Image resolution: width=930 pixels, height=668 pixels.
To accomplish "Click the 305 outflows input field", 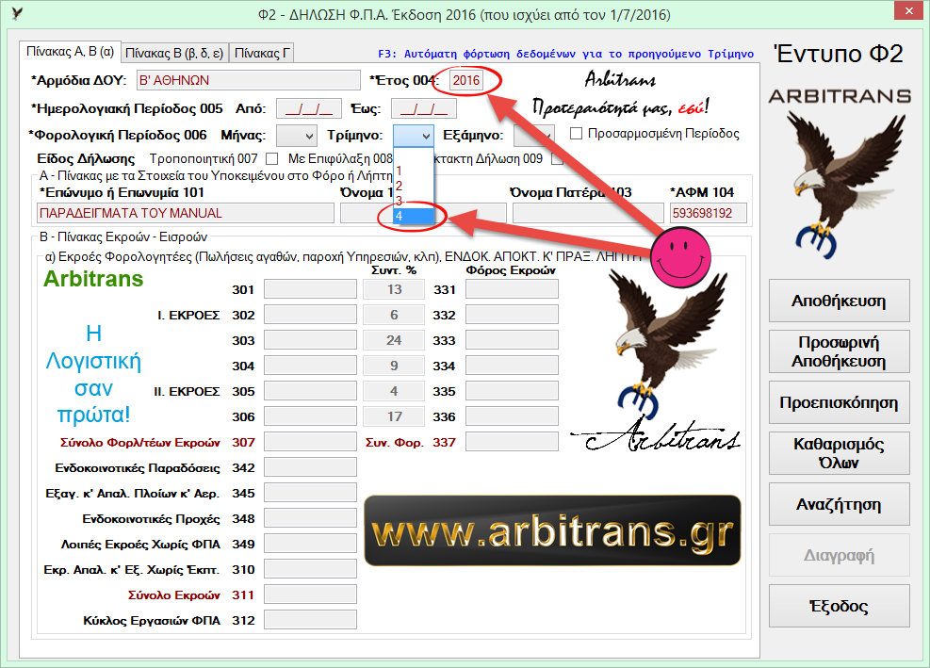I will [310, 391].
